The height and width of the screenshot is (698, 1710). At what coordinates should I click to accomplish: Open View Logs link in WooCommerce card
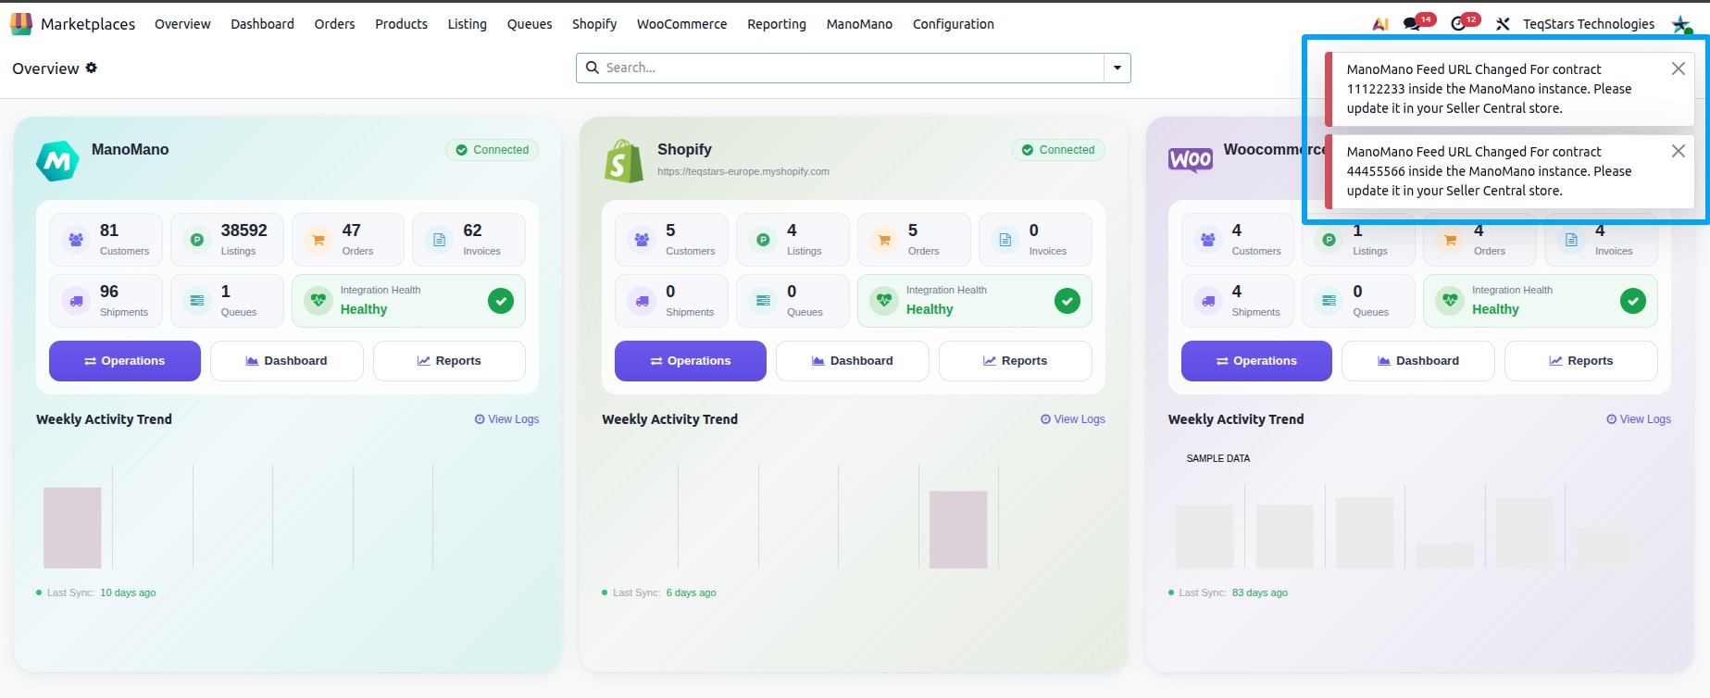(x=1639, y=419)
